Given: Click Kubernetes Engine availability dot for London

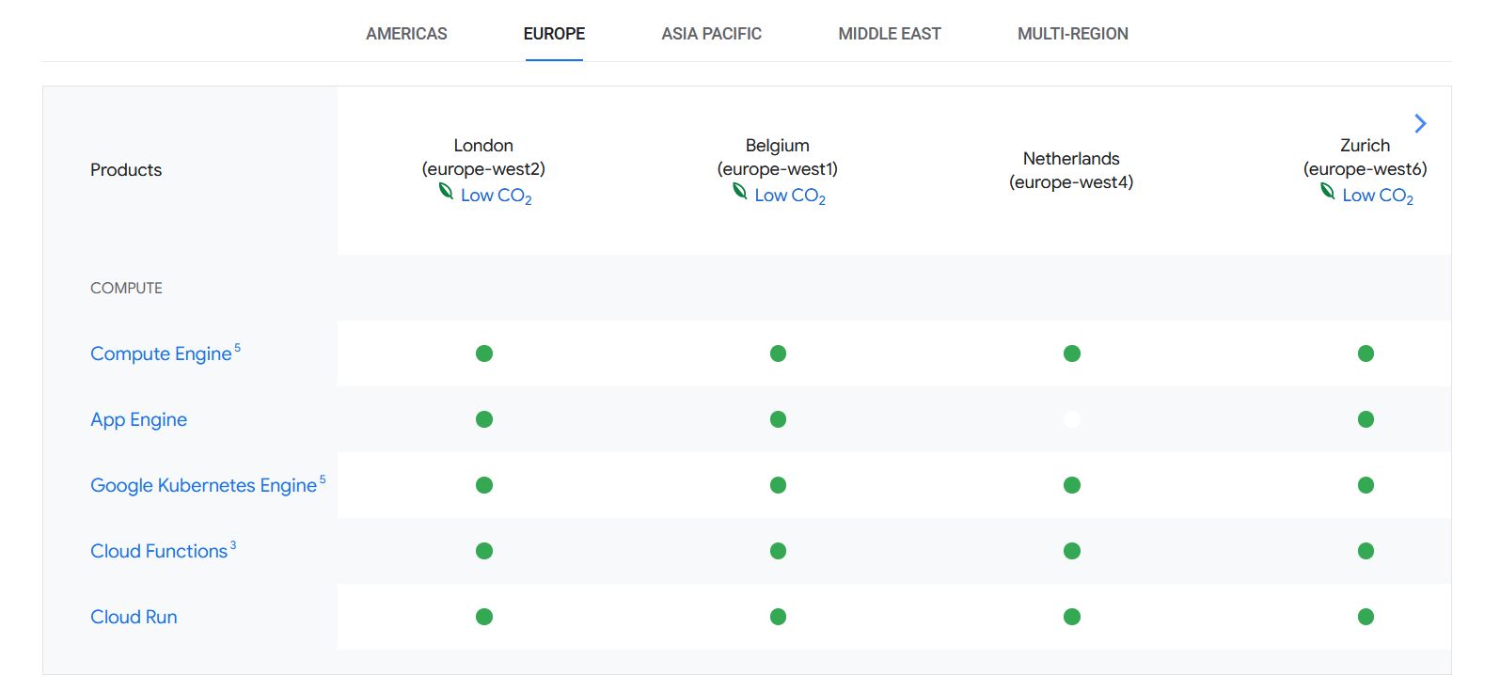Looking at the screenshot, I should click(x=484, y=485).
